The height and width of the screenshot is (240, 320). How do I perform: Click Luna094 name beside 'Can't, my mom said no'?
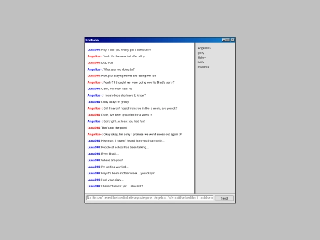[94, 89]
